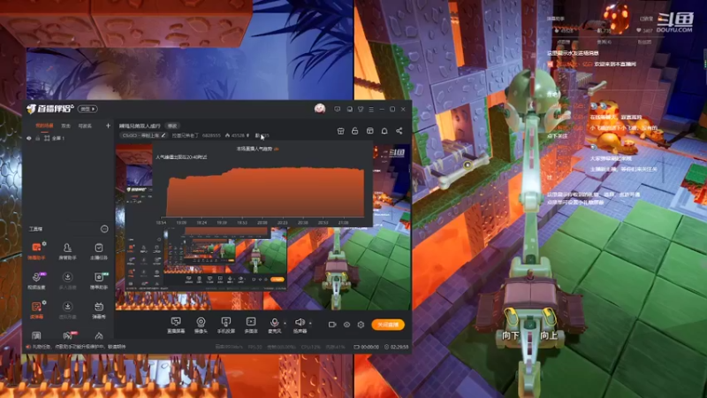Viewport: 707px width, 398px height.
Task: Open the hamburger menu in the title bar
Action: [x=371, y=109]
